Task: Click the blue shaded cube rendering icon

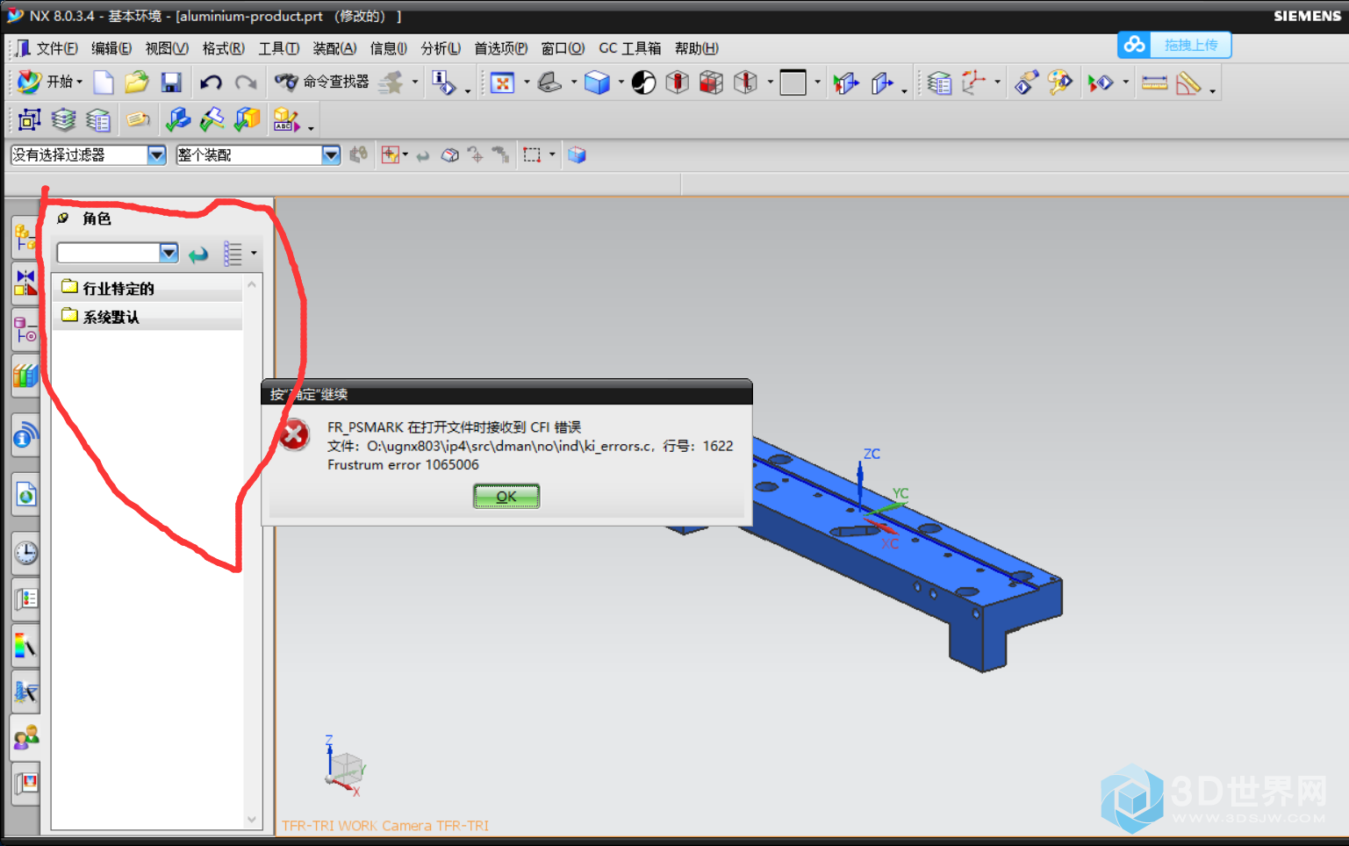Action: (597, 82)
